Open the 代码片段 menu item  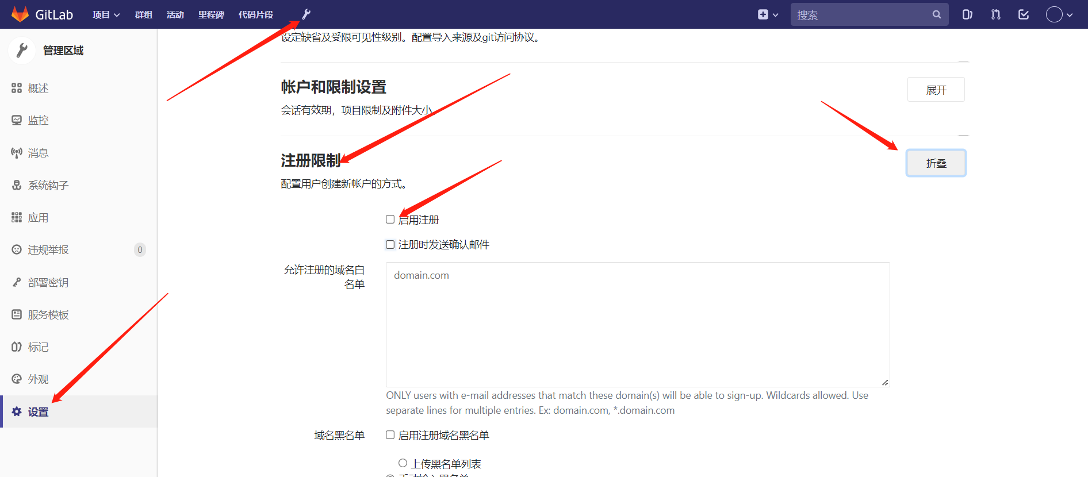pyautogui.click(x=256, y=14)
